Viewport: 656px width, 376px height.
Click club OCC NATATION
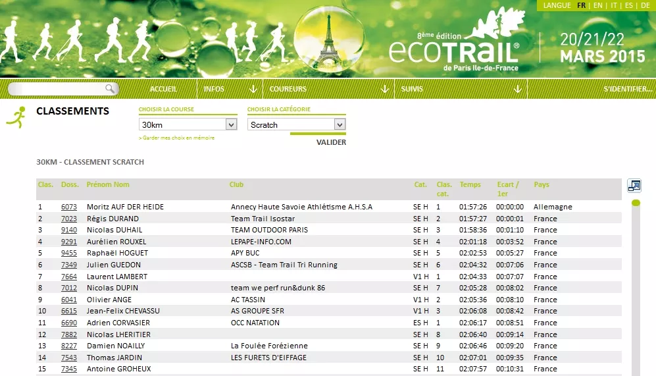pos(255,323)
